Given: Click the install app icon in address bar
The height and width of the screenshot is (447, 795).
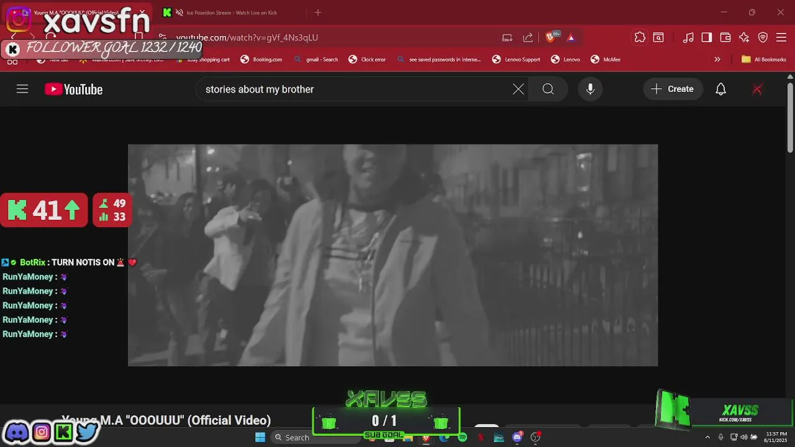Looking at the screenshot, I should (507, 37).
